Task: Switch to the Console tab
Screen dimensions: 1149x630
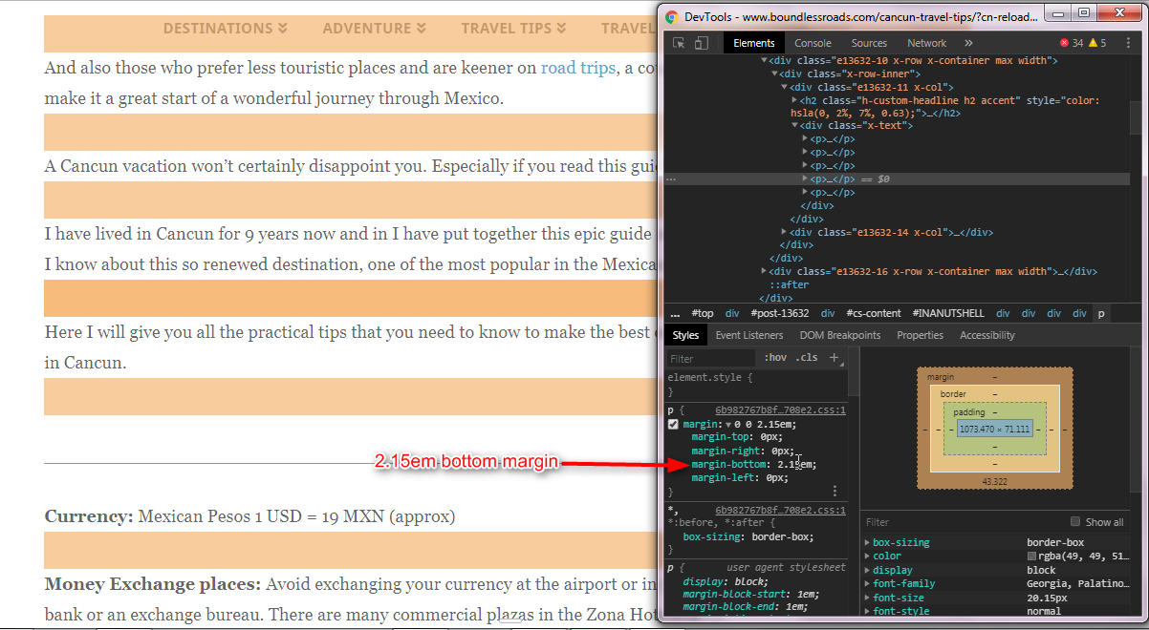Action: tap(813, 43)
